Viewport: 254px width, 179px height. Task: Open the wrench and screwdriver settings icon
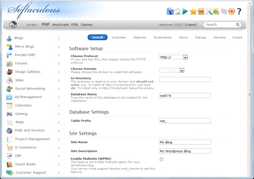pos(209,11)
